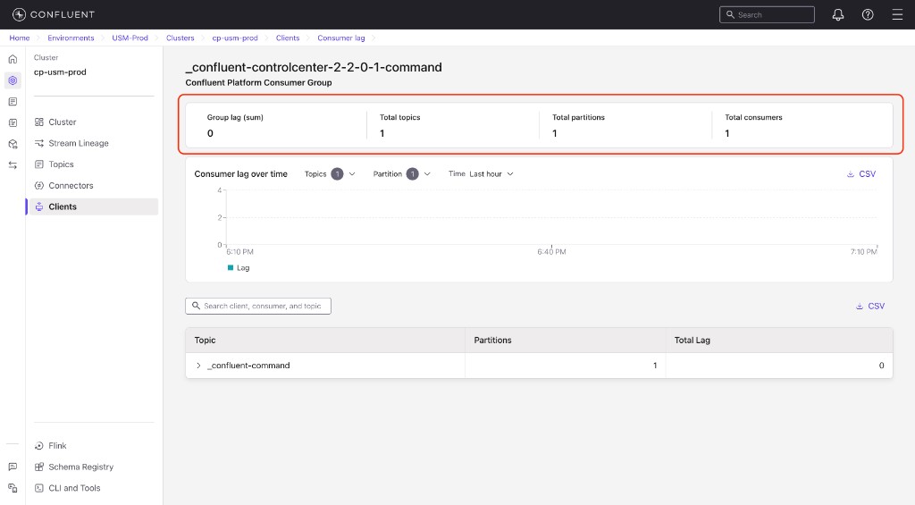Screen dimensions: 915x505
Task: Download the topic table CSV
Action: (x=869, y=306)
